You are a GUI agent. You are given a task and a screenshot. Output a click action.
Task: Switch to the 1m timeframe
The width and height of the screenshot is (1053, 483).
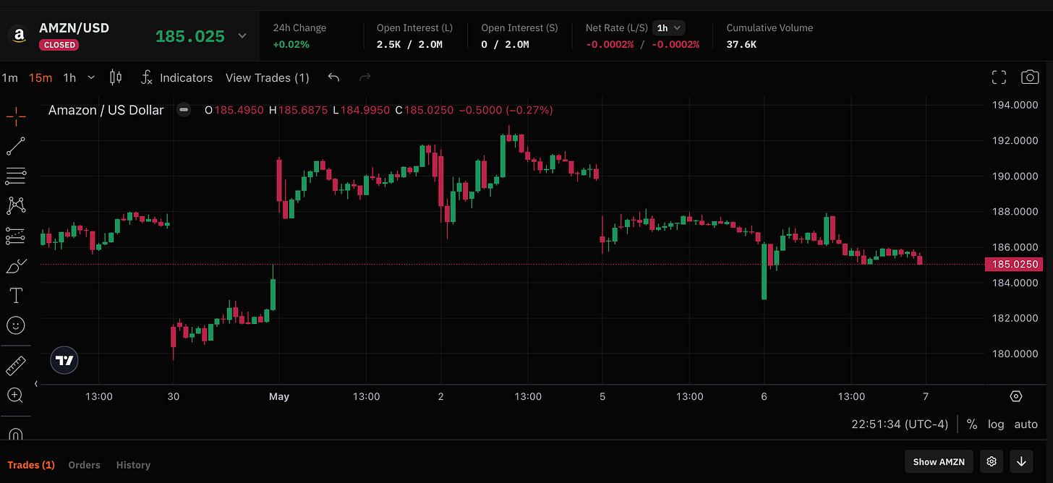pyautogui.click(x=9, y=77)
